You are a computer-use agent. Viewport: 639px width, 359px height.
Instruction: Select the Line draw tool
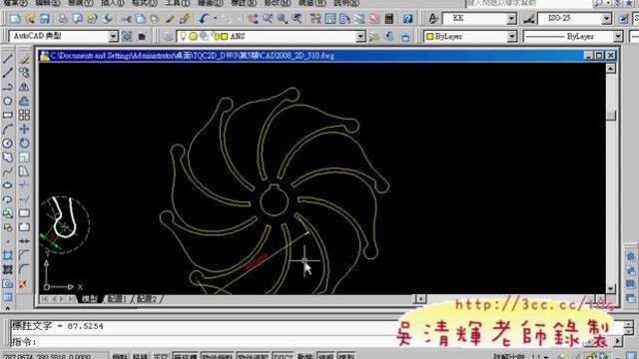pos(7,59)
